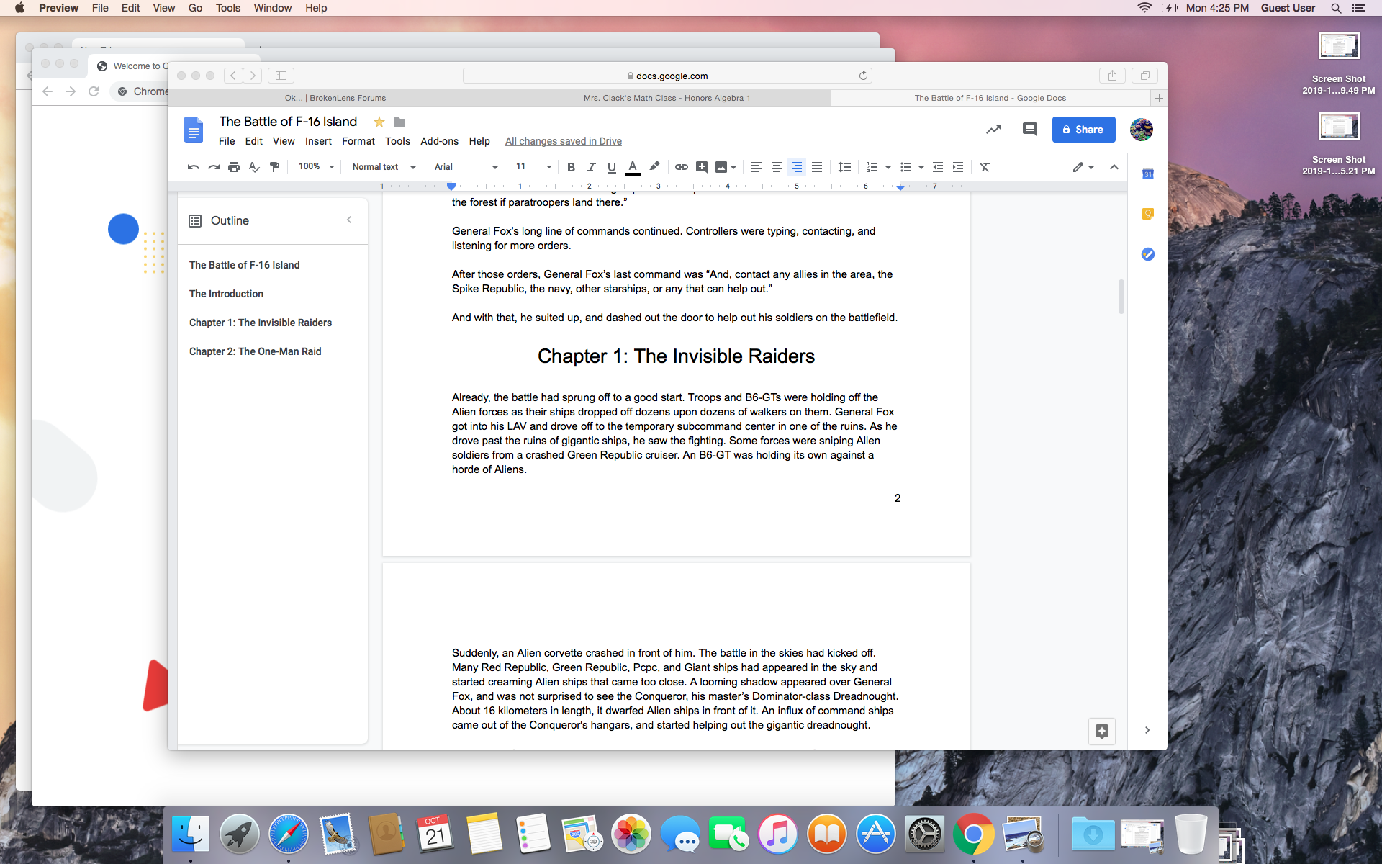This screenshot has height=864, width=1382.
Task: Open the 100% zoom dropdown
Action: [x=317, y=167]
